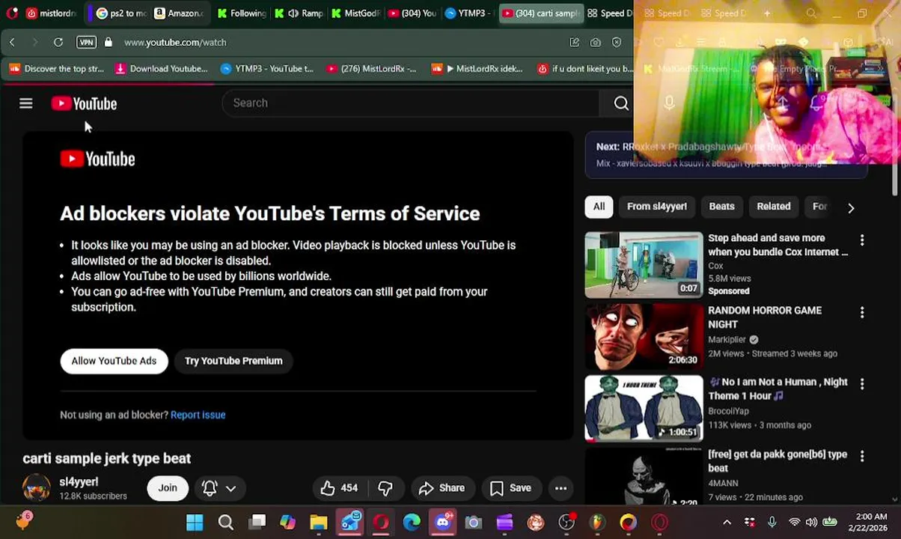Click the Report issue link
The image size is (901, 539).
(x=198, y=415)
